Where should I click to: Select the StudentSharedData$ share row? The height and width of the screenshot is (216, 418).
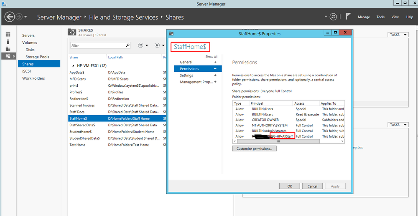(x=117, y=138)
